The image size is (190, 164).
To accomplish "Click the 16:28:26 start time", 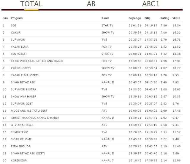I will 135,132.
